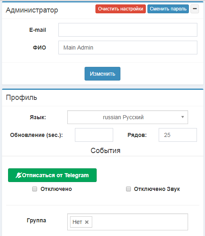Click the ФИО field containing Main Admin
The image size is (205, 236).
pos(128,48)
